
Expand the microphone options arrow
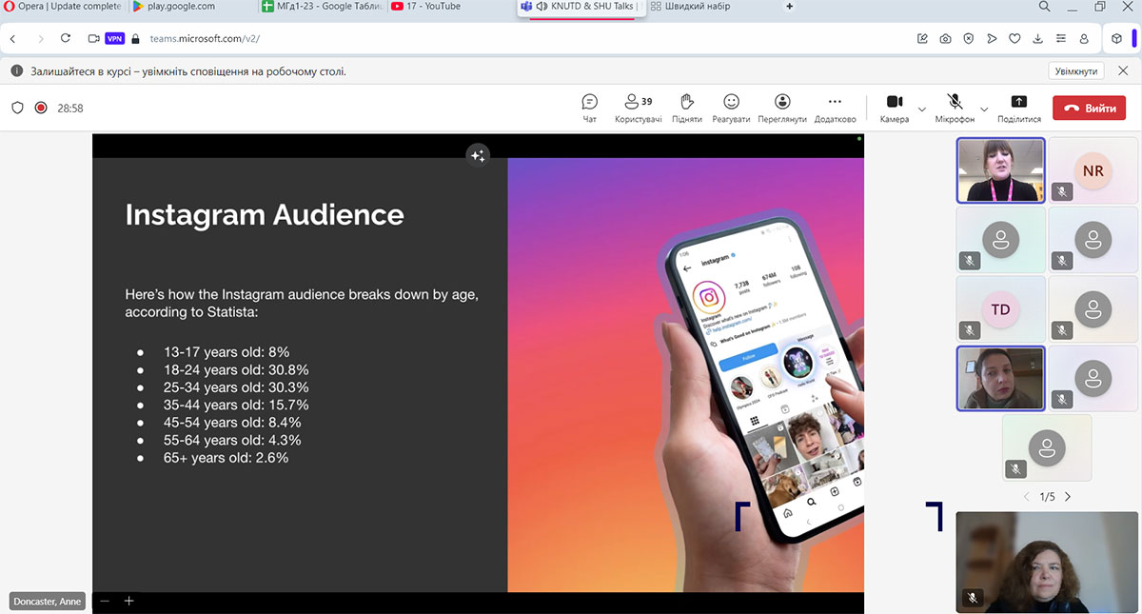pyautogui.click(x=984, y=109)
